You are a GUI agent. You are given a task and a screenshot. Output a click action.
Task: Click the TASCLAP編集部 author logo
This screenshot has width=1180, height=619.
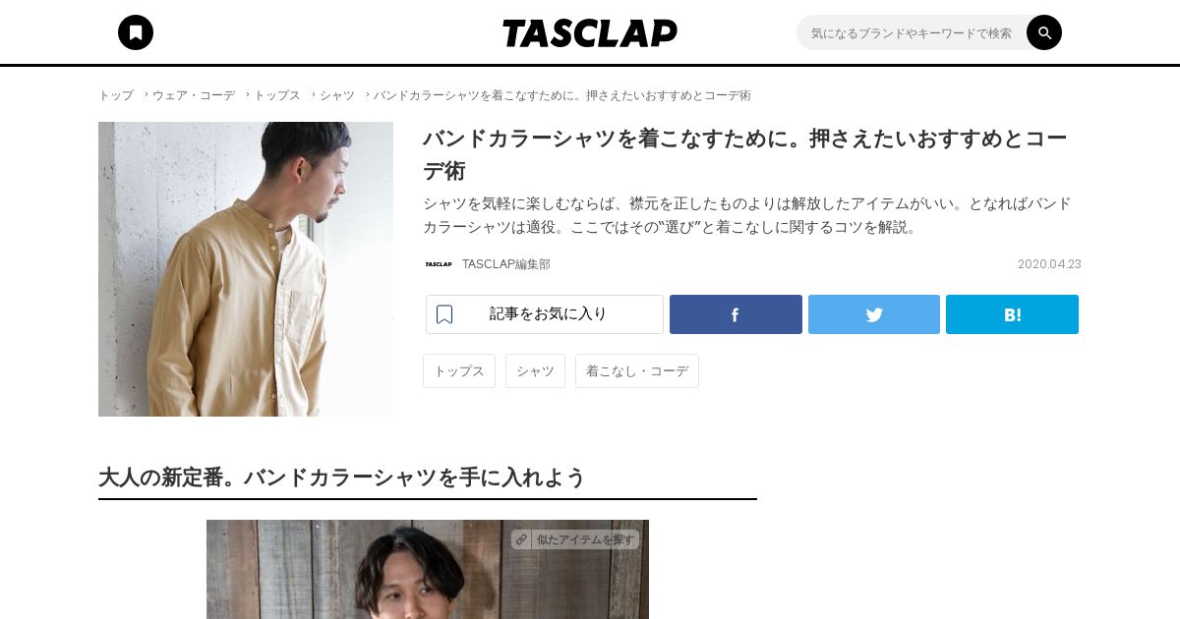439,264
